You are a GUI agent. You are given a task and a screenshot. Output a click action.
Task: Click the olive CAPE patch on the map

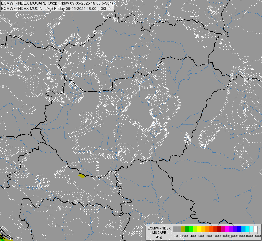[x=82, y=176]
